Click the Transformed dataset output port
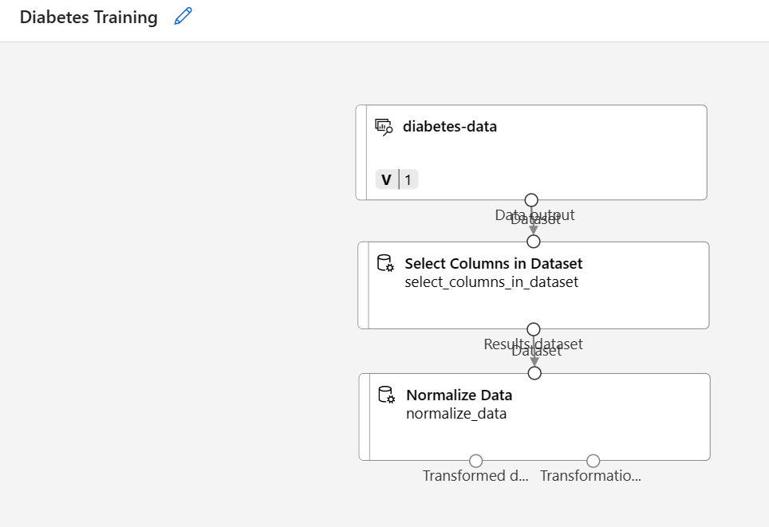769x527 pixels. click(476, 461)
